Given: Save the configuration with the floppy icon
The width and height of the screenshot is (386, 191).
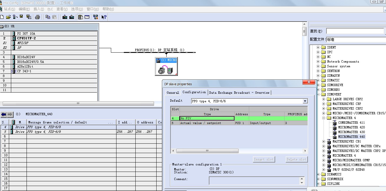Looking at the screenshot, I should (21, 17).
